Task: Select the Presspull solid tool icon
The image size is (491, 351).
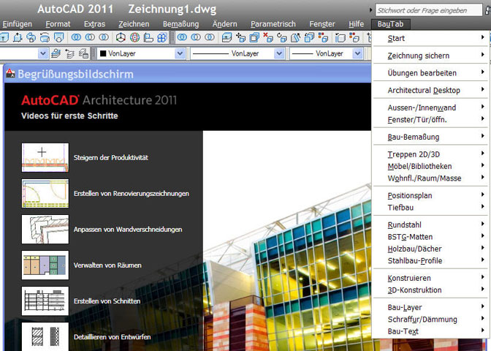Action: 18,37
